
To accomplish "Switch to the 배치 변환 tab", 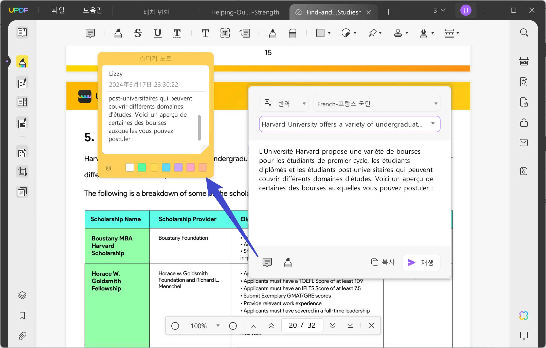I will click(x=156, y=12).
